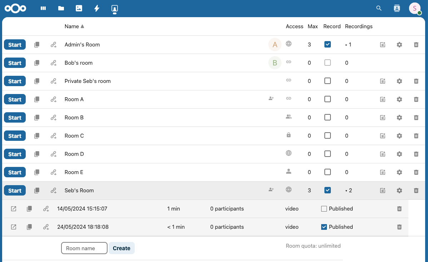Sort rooms by Name column header

pyautogui.click(x=72, y=26)
